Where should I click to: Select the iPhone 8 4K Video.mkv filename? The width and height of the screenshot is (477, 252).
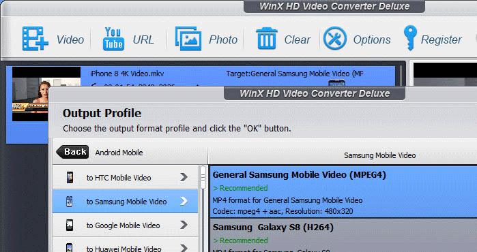pyautogui.click(x=127, y=74)
